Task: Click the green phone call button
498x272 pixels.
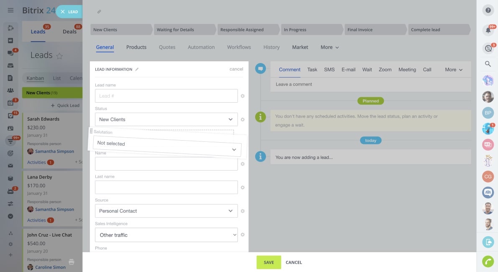Action: pos(488,261)
